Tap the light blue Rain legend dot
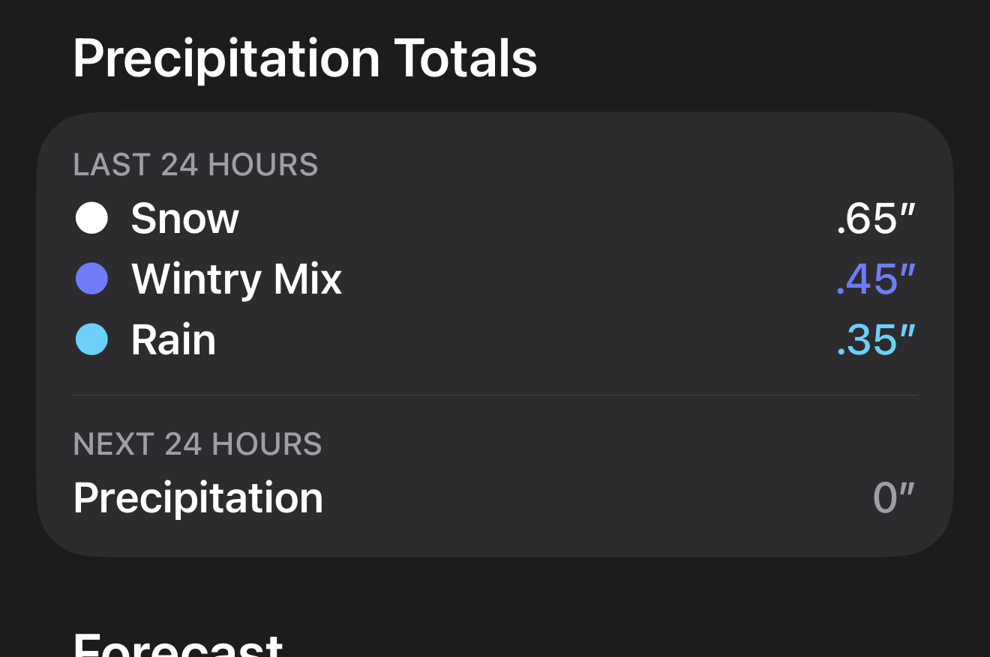Screen dimensions: 990x657 pos(91,339)
